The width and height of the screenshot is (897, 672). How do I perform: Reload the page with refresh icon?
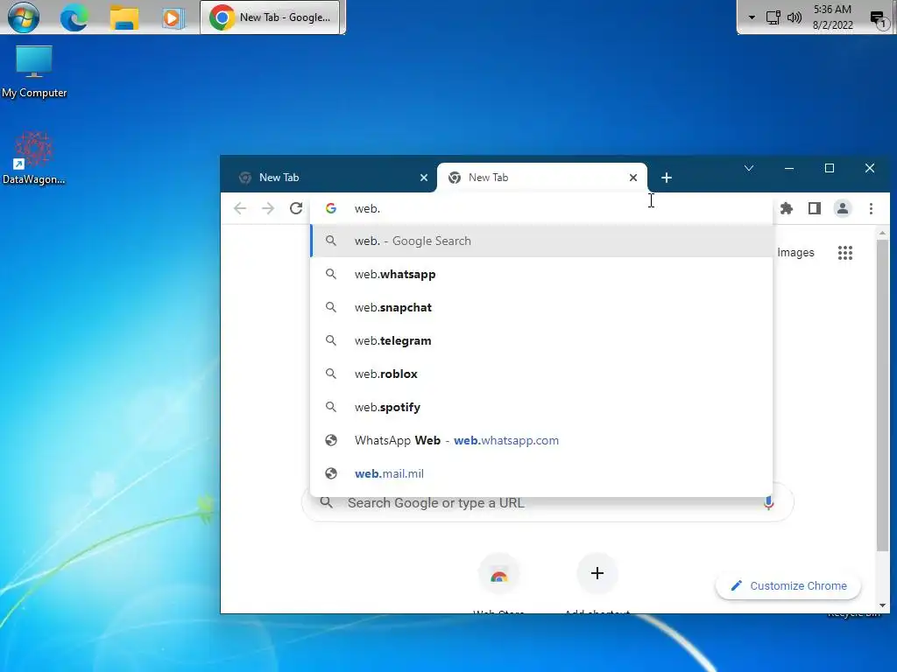click(296, 208)
